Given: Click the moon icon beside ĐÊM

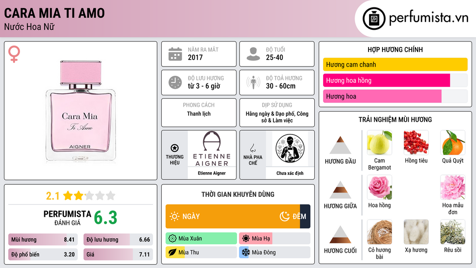Looking at the screenshot, I should click(x=284, y=216).
